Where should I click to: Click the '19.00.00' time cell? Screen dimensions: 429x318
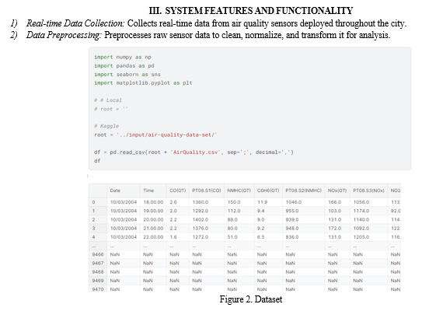coord(153,211)
